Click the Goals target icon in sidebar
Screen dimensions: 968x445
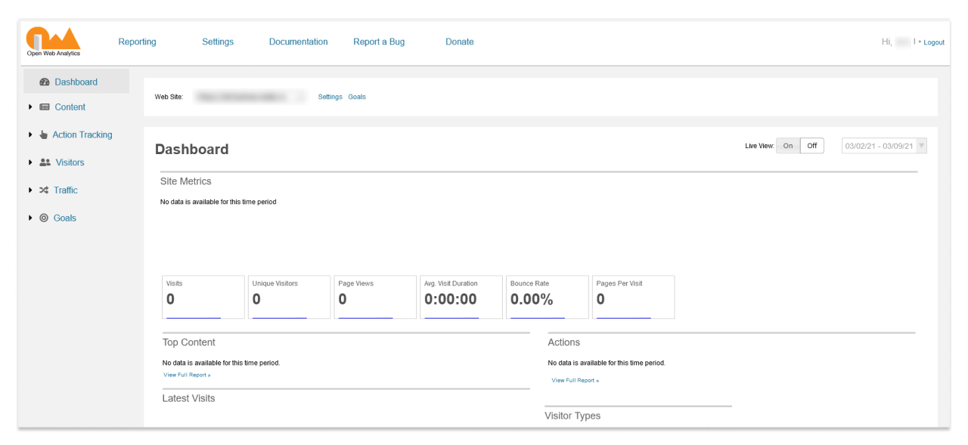pyautogui.click(x=44, y=218)
